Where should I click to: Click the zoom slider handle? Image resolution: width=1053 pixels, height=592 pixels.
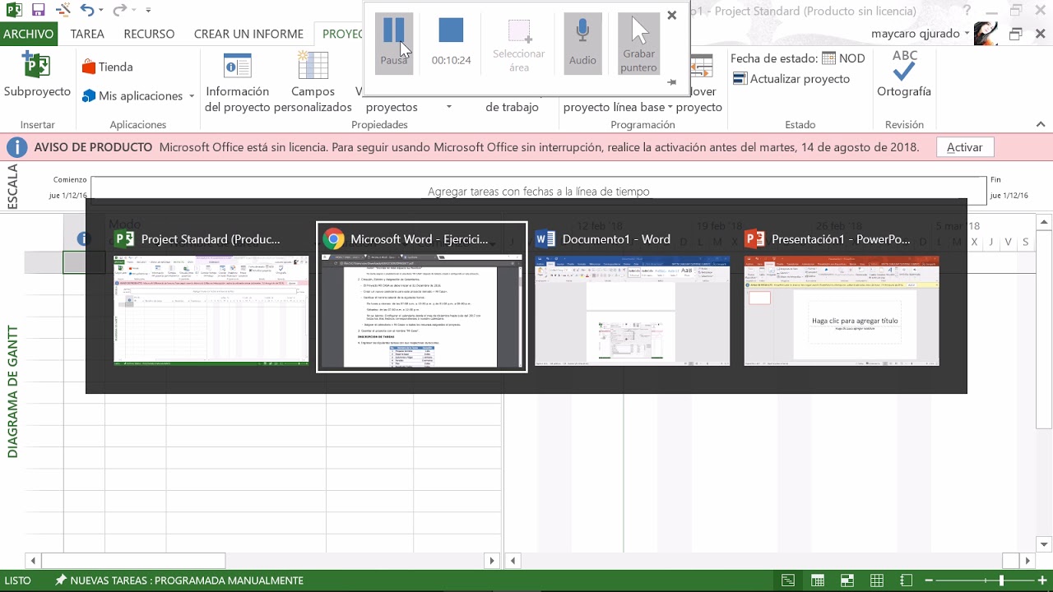point(1001,580)
